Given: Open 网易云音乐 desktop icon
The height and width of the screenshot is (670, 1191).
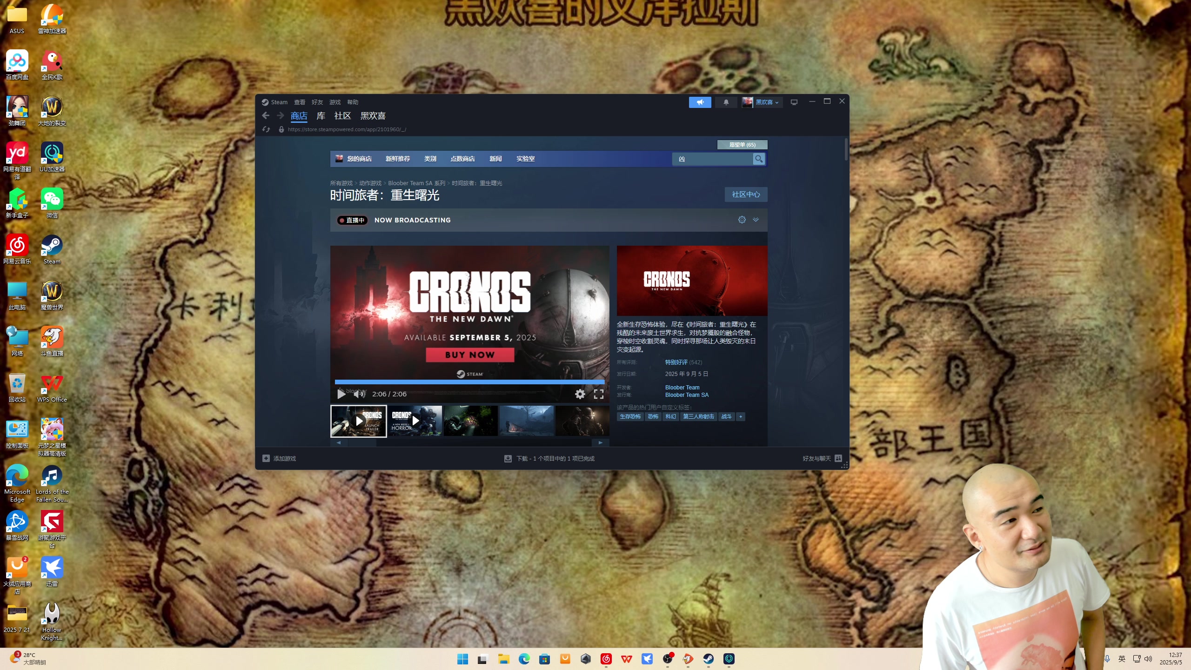Looking at the screenshot, I should tap(17, 250).
